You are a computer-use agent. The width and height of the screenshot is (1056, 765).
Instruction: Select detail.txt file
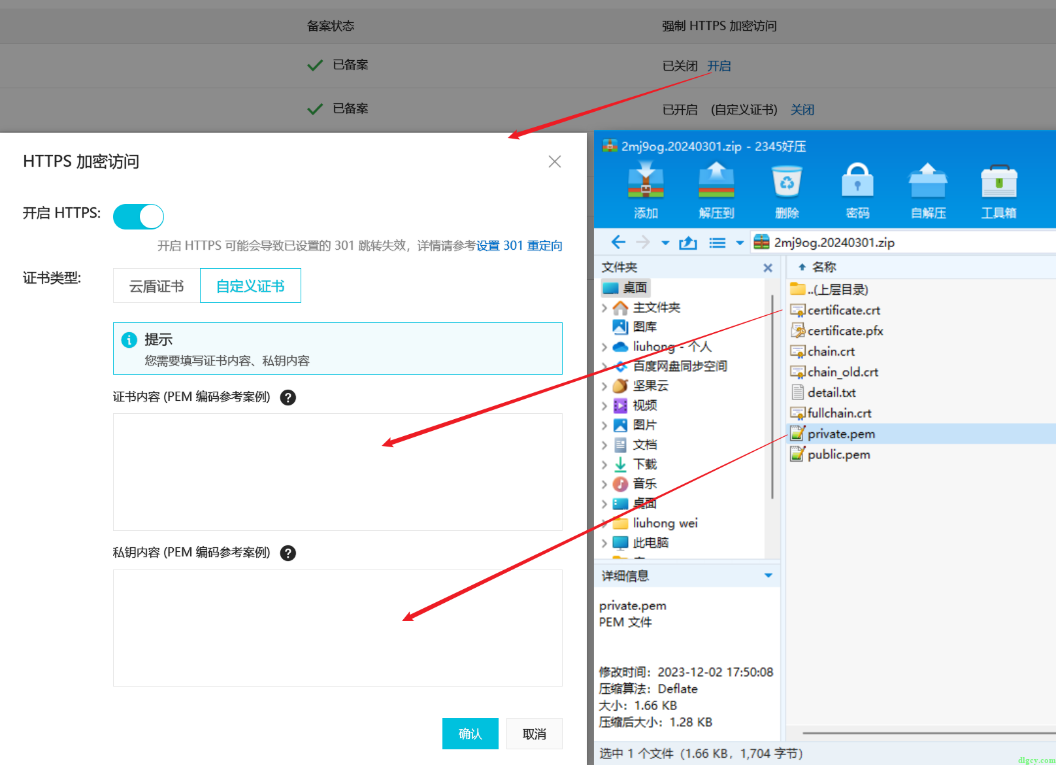click(x=831, y=392)
